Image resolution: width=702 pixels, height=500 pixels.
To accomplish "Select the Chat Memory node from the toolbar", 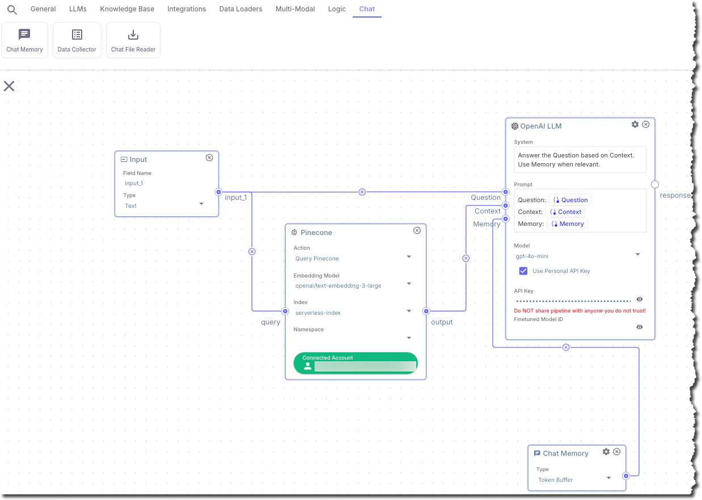I will [x=24, y=40].
